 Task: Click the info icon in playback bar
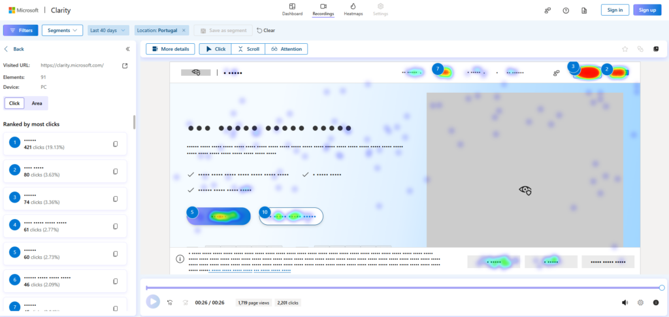[x=656, y=303]
